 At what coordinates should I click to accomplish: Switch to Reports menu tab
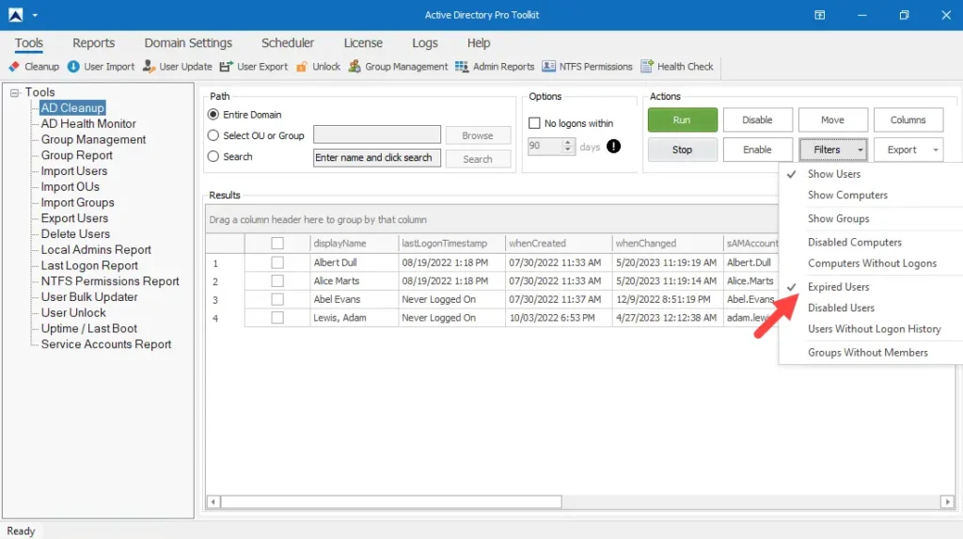93,43
